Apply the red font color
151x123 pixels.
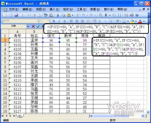pos(140,21)
